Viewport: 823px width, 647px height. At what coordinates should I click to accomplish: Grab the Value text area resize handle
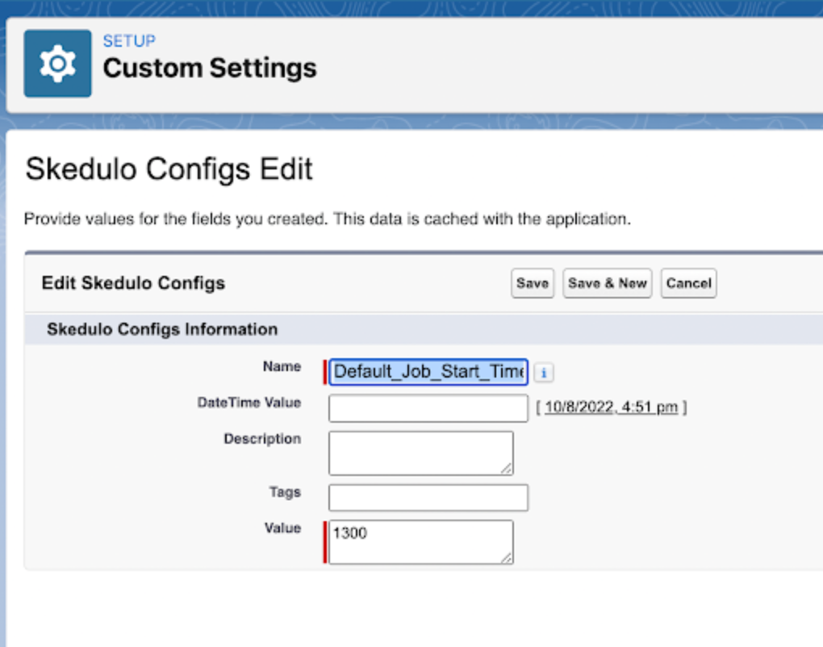[x=506, y=557]
